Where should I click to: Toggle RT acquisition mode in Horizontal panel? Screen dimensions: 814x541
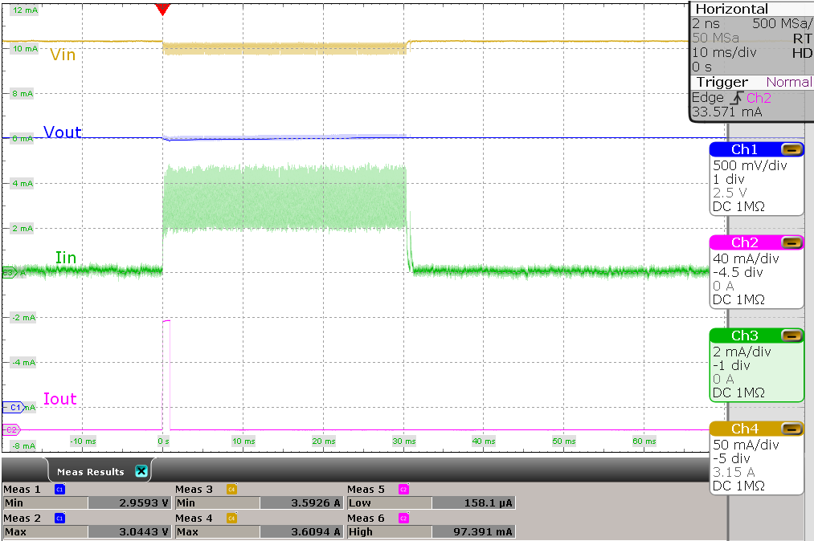point(805,38)
